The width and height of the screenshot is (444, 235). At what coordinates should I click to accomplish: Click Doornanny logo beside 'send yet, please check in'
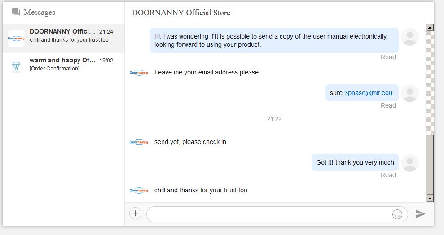coord(139,142)
